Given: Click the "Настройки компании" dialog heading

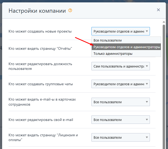Looking at the screenshot, I should pos(37,11).
